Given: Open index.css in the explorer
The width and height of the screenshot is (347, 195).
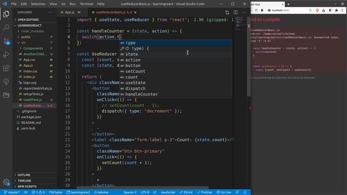Looking at the screenshot, I should 30,71.
